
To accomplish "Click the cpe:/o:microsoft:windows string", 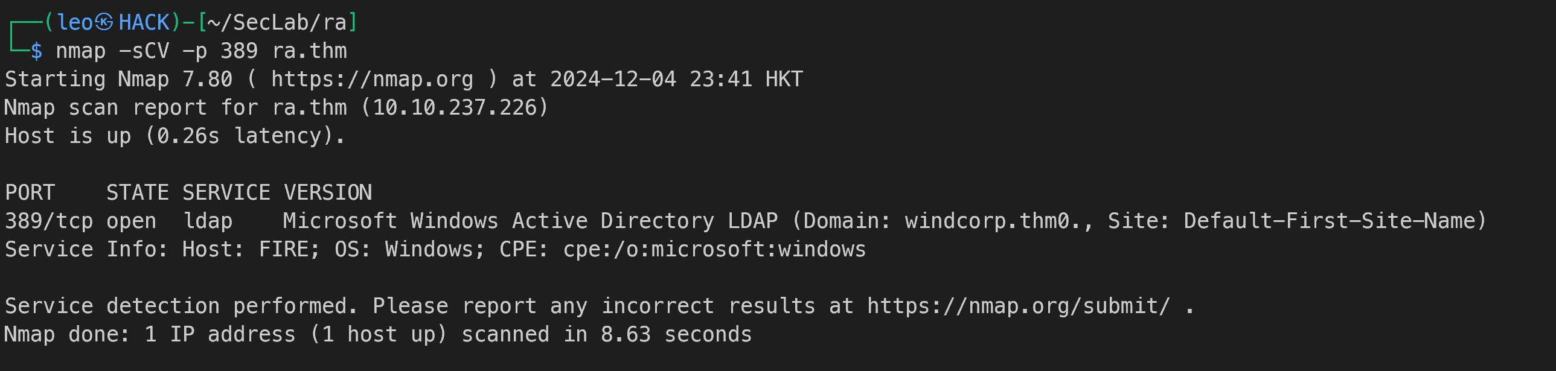I will pyautogui.click(x=714, y=249).
